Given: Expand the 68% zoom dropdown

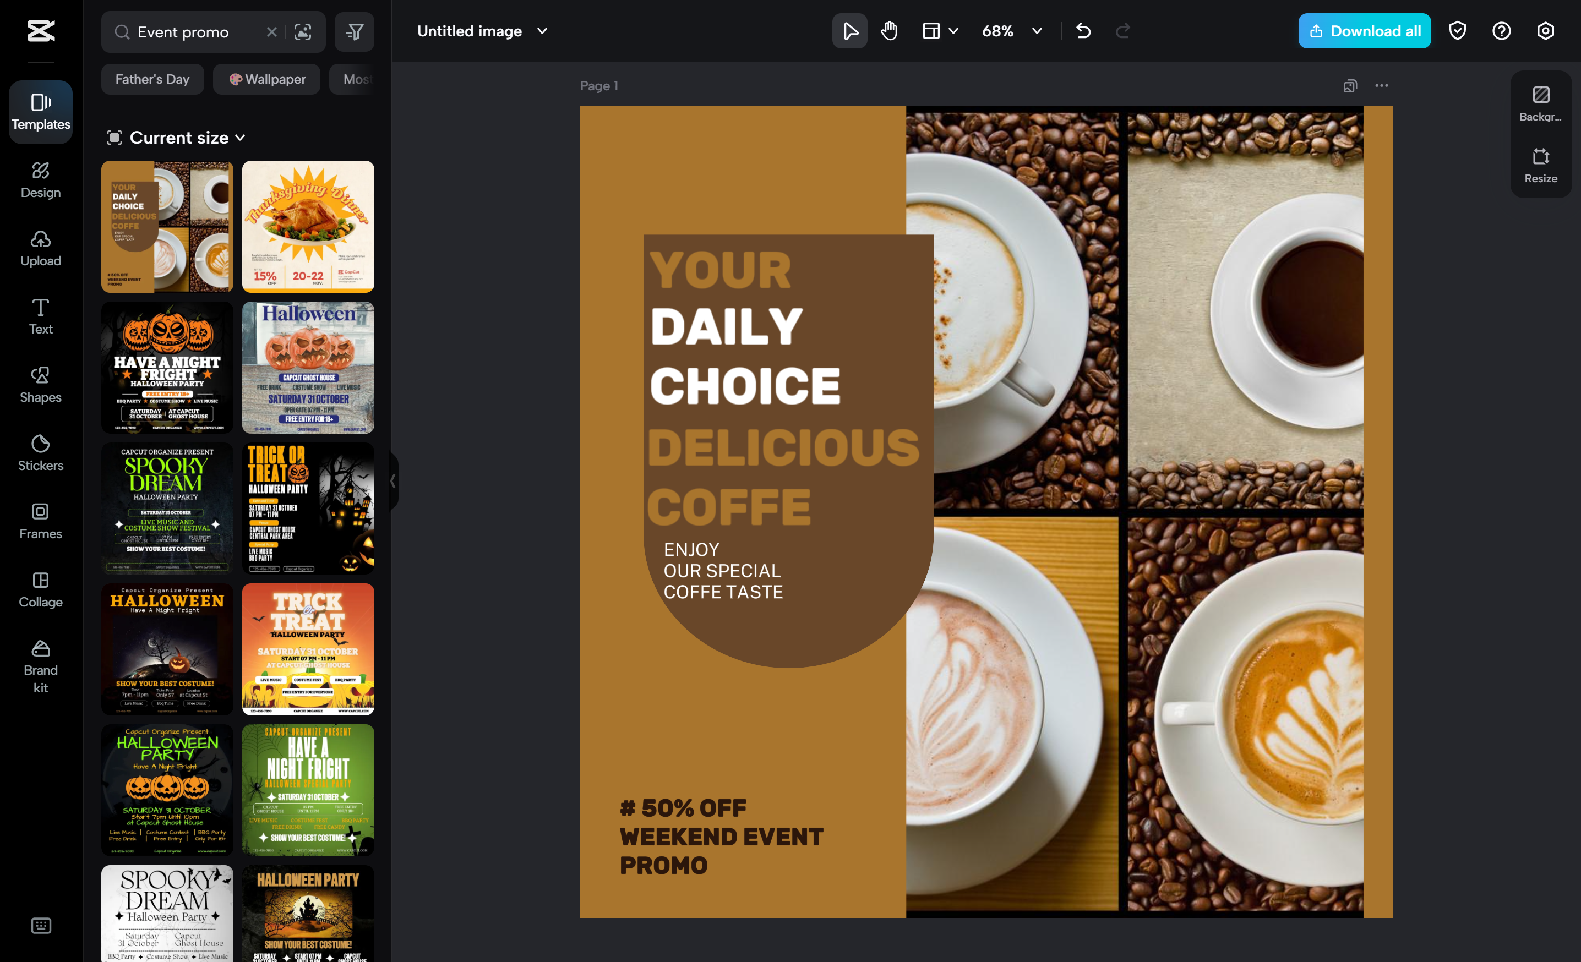Looking at the screenshot, I should pos(1037,31).
